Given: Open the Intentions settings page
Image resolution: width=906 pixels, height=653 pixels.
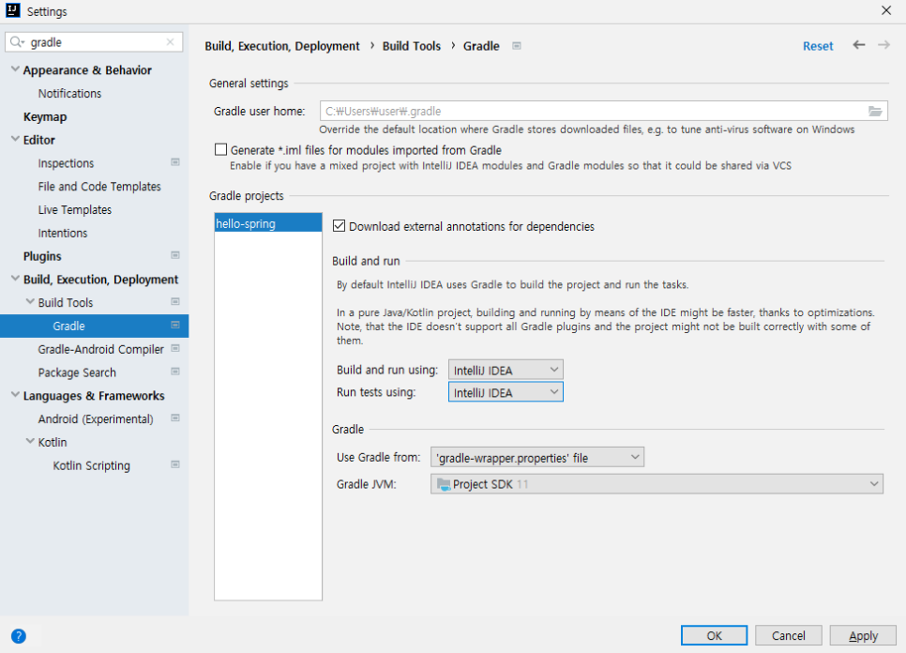Looking at the screenshot, I should (x=63, y=233).
